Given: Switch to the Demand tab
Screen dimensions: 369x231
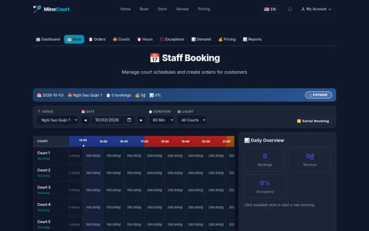Looking at the screenshot, I should click(201, 40).
